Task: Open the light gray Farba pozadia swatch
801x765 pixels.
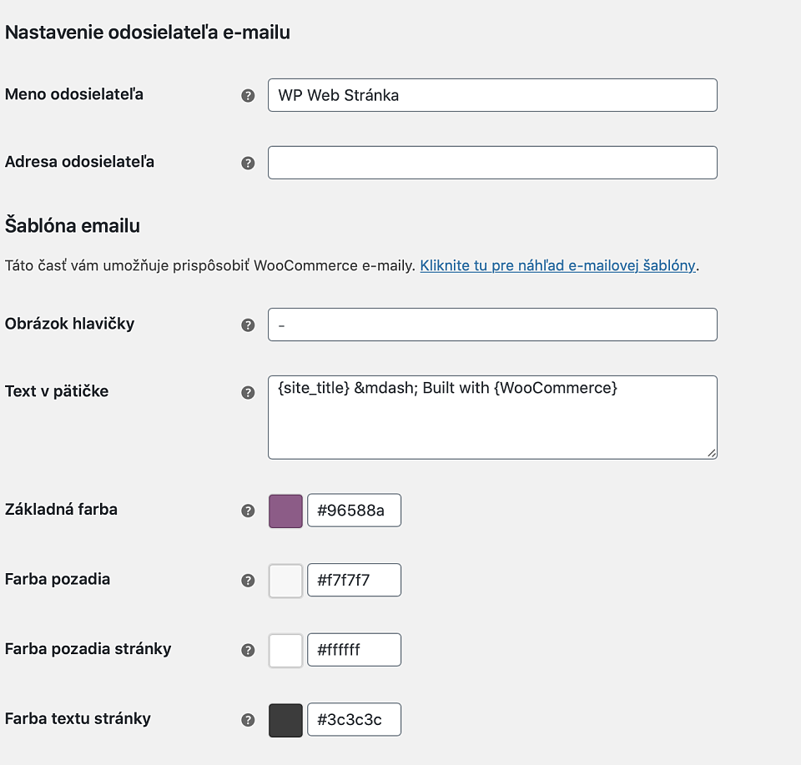Action: point(285,581)
